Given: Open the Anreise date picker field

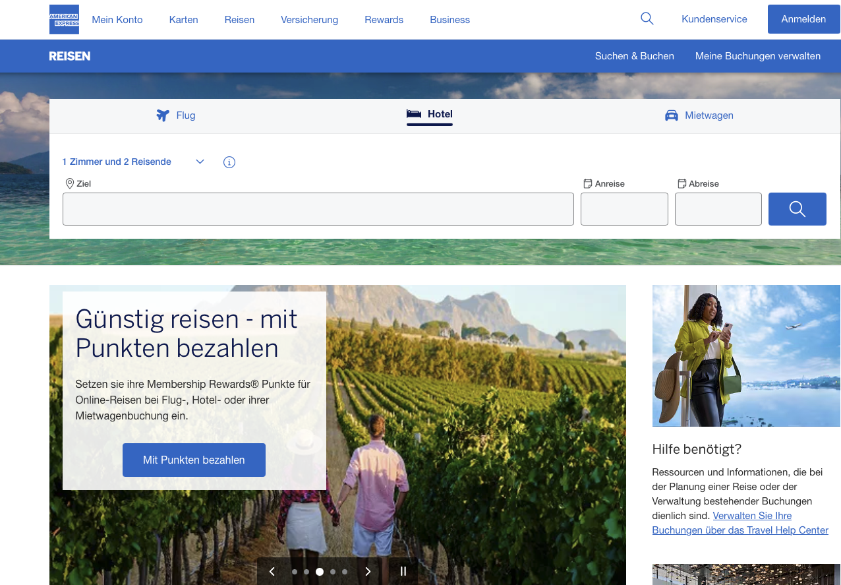Looking at the screenshot, I should 624,209.
